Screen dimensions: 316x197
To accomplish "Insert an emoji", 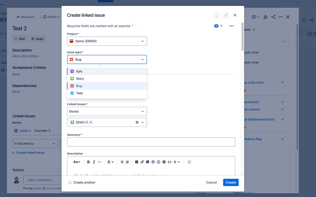I will (x=158, y=162).
